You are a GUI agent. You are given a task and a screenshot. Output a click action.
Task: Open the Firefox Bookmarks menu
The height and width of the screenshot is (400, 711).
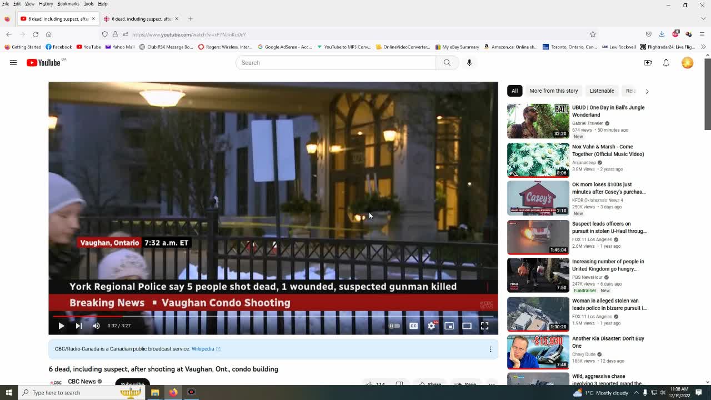pos(68,4)
